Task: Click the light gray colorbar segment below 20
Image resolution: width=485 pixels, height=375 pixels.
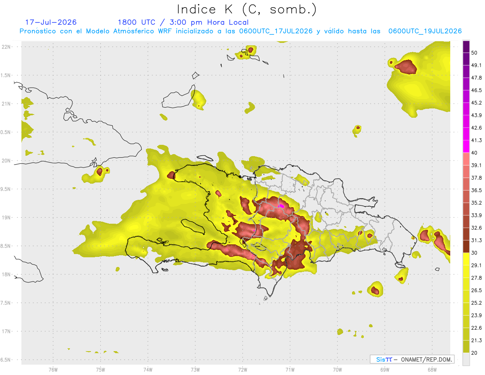Action: (466, 359)
